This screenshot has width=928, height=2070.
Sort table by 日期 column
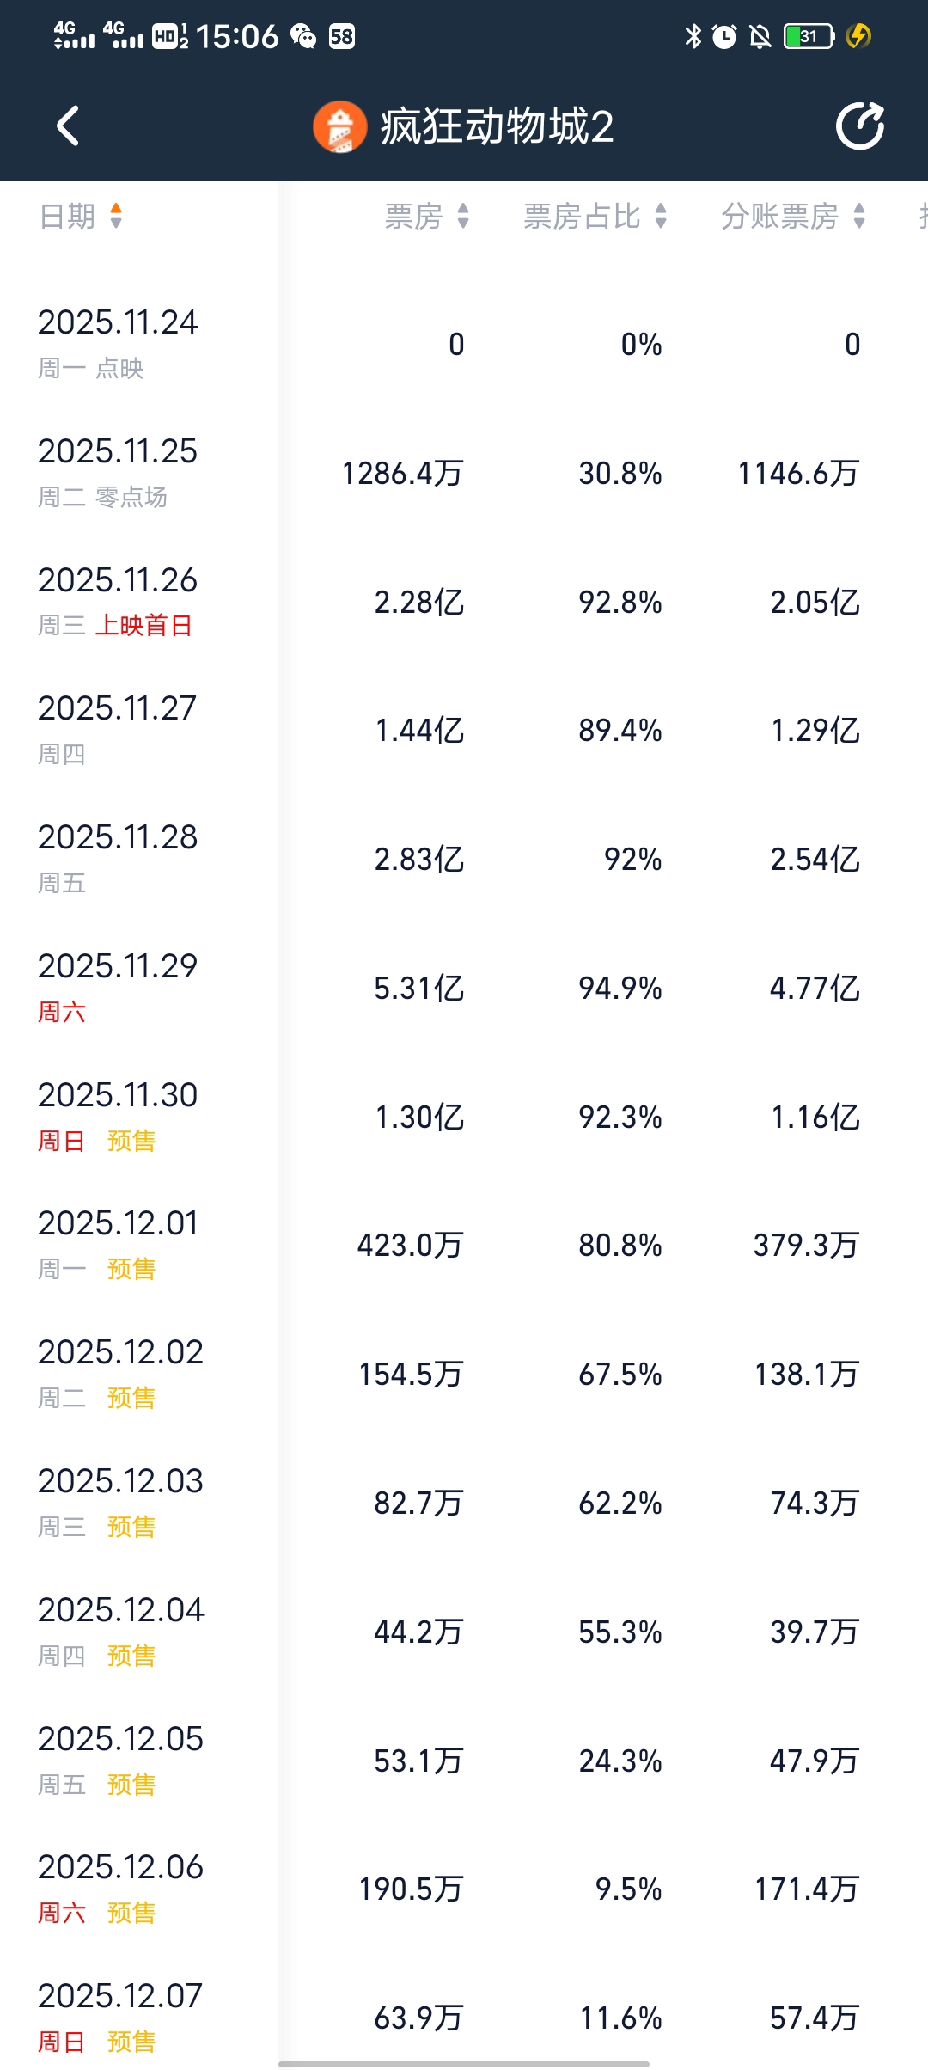[82, 216]
